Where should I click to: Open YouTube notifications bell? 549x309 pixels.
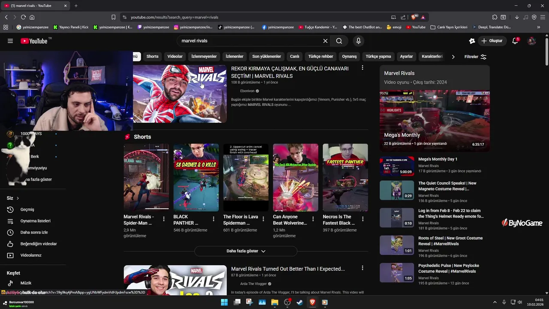pos(515,41)
